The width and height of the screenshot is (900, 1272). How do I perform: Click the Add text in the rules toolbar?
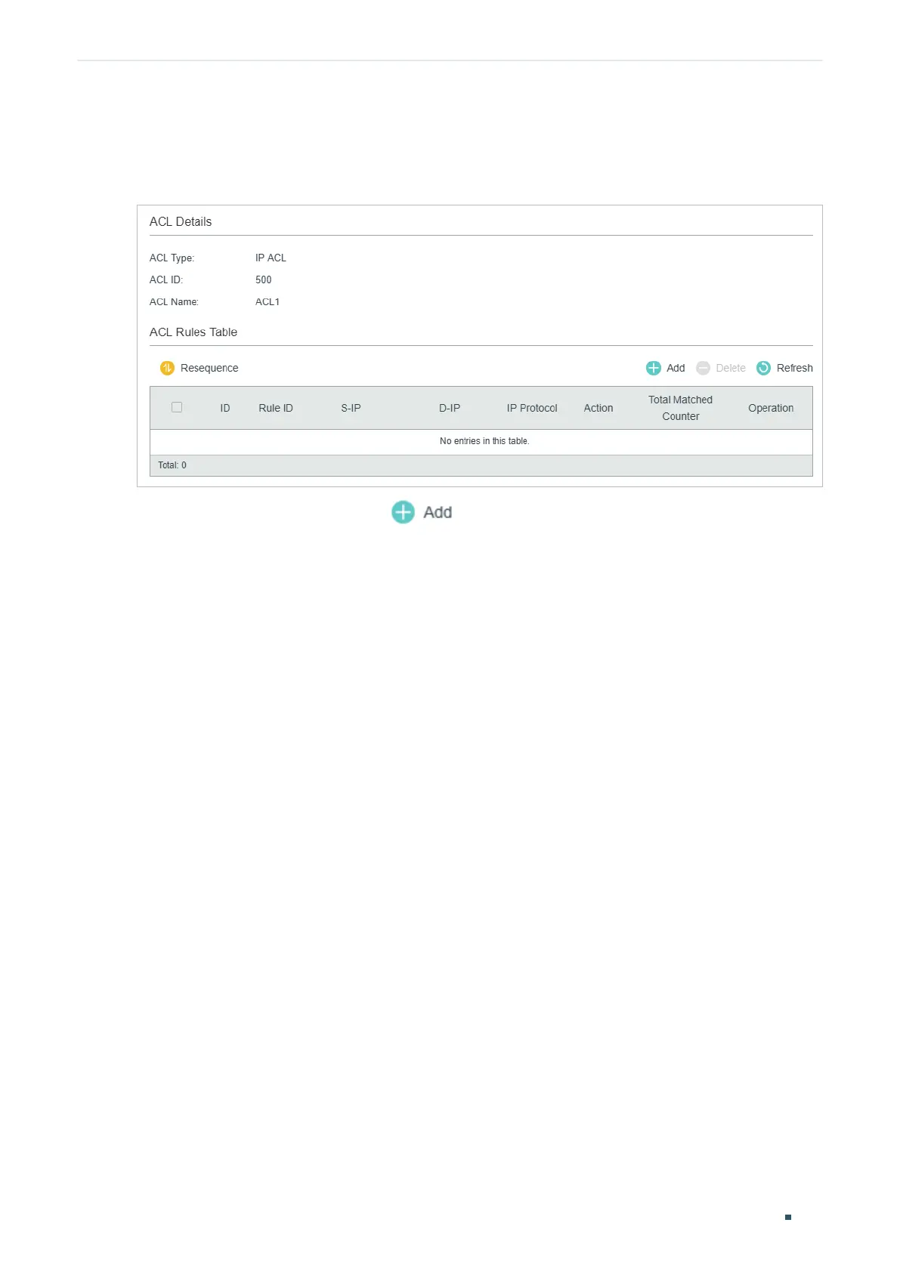click(676, 368)
